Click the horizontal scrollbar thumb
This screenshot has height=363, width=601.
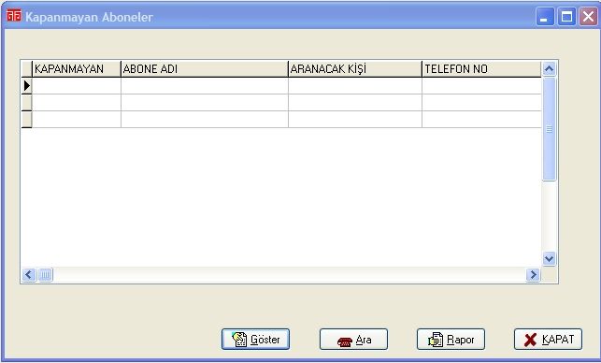point(45,275)
